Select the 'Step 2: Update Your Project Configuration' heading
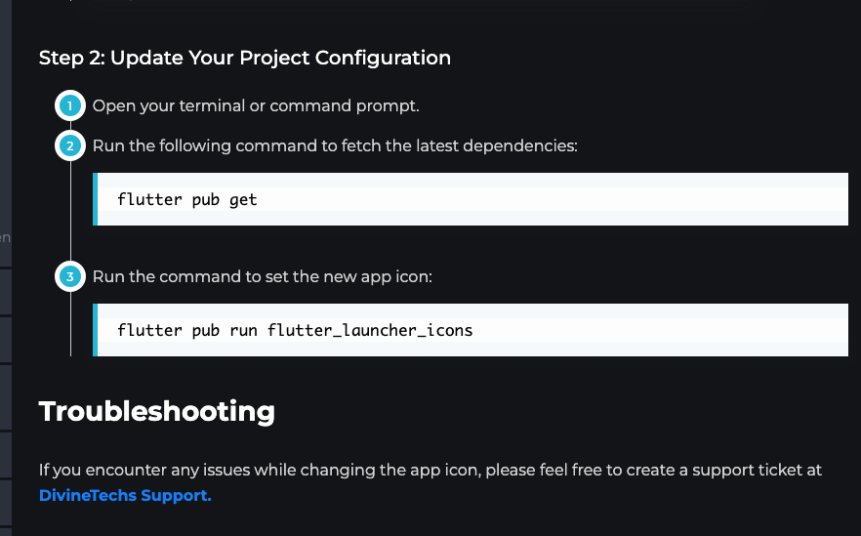 point(245,58)
